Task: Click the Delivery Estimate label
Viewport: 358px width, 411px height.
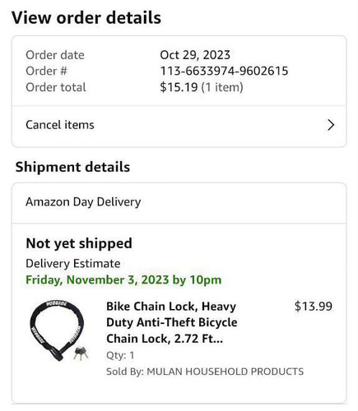Action: pyautogui.click(x=73, y=264)
